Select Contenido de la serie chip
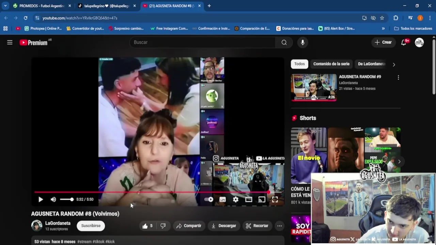 (x=331, y=64)
